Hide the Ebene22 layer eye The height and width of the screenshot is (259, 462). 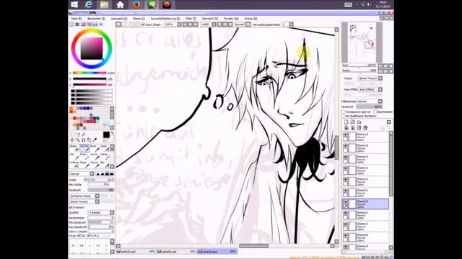[x=345, y=213]
